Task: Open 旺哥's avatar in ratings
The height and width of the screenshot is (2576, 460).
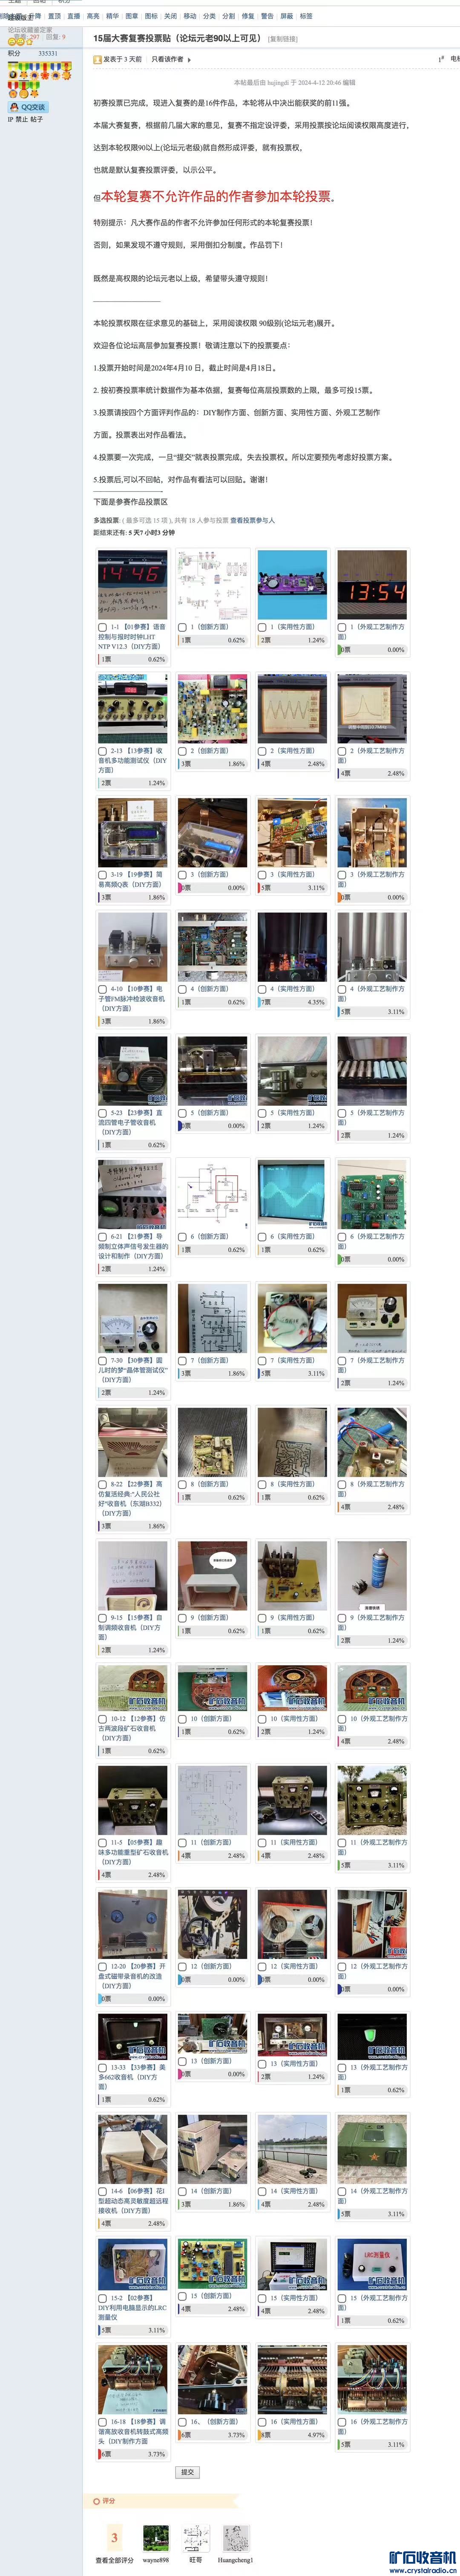Action: [x=196, y=2537]
